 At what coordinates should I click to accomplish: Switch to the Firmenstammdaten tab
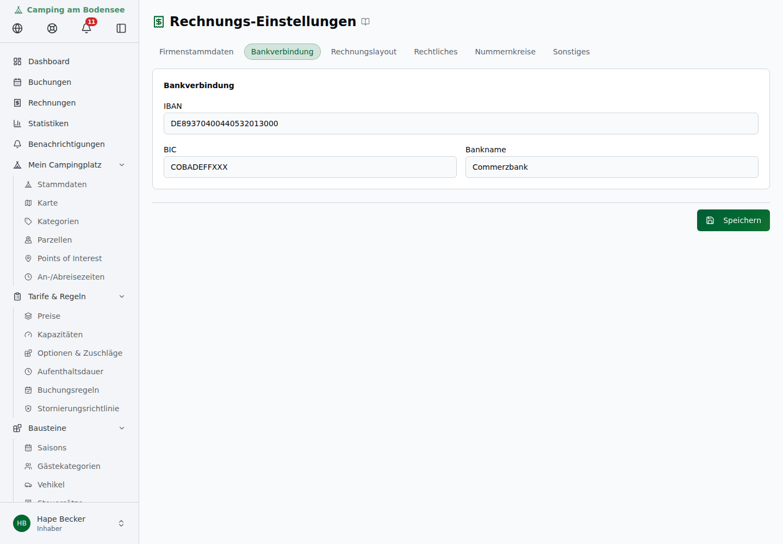(x=196, y=52)
